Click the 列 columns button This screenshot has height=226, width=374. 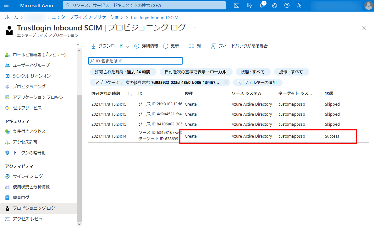tap(195, 46)
